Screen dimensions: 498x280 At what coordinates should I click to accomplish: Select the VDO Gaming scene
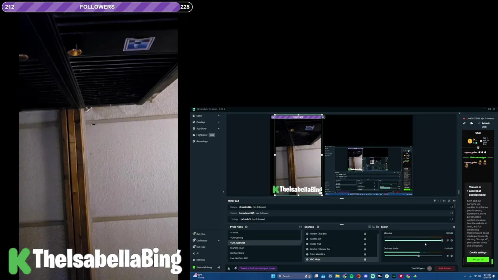pyautogui.click(x=265, y=238)
